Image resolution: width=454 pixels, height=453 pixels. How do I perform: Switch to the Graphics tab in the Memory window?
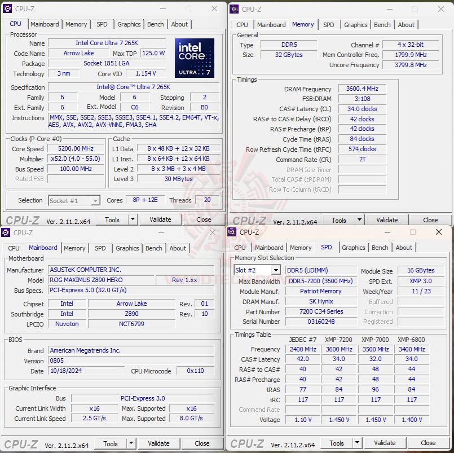(x=356, y=25)
